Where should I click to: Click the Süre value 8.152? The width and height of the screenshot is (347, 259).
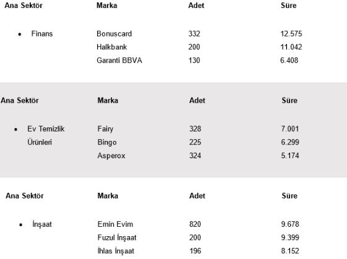tap(290, 251)
